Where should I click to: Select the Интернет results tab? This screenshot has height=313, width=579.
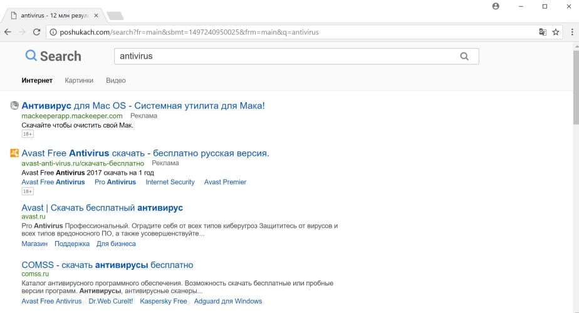[37, 80]
